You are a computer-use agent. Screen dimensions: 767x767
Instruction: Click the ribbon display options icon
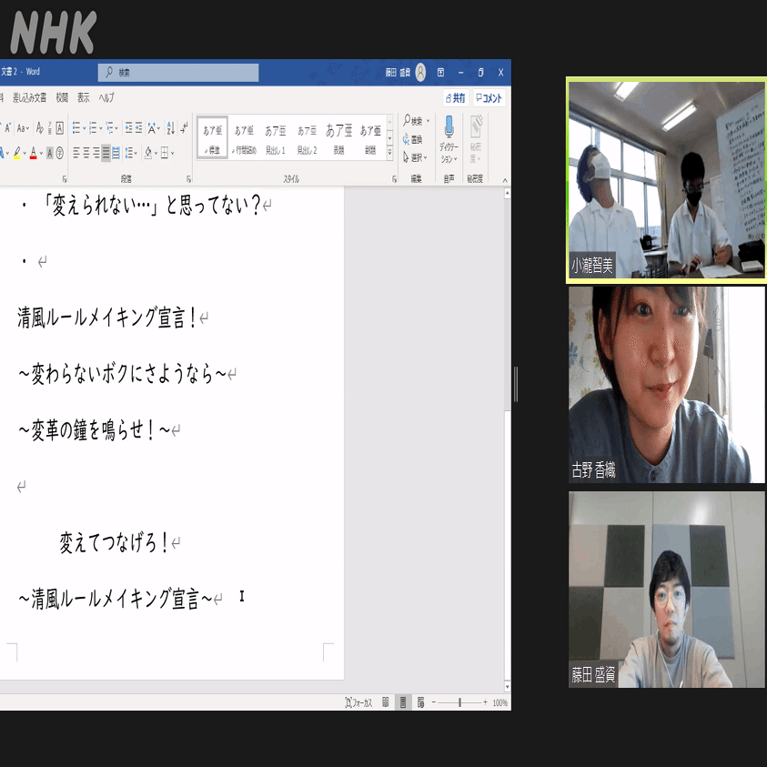(x=440, y=73)
